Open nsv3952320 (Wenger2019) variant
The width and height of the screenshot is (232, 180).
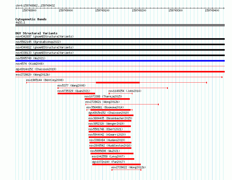(x=106, y=124)
